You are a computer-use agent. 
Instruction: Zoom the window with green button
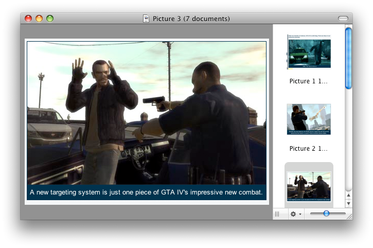tap(50, 19)
